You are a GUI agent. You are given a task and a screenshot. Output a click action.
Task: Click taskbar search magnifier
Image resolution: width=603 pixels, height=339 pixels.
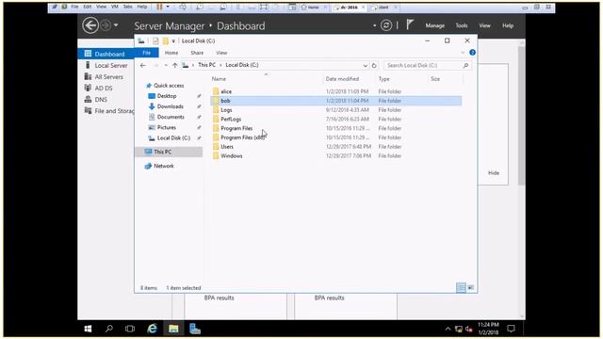[109, 329]
